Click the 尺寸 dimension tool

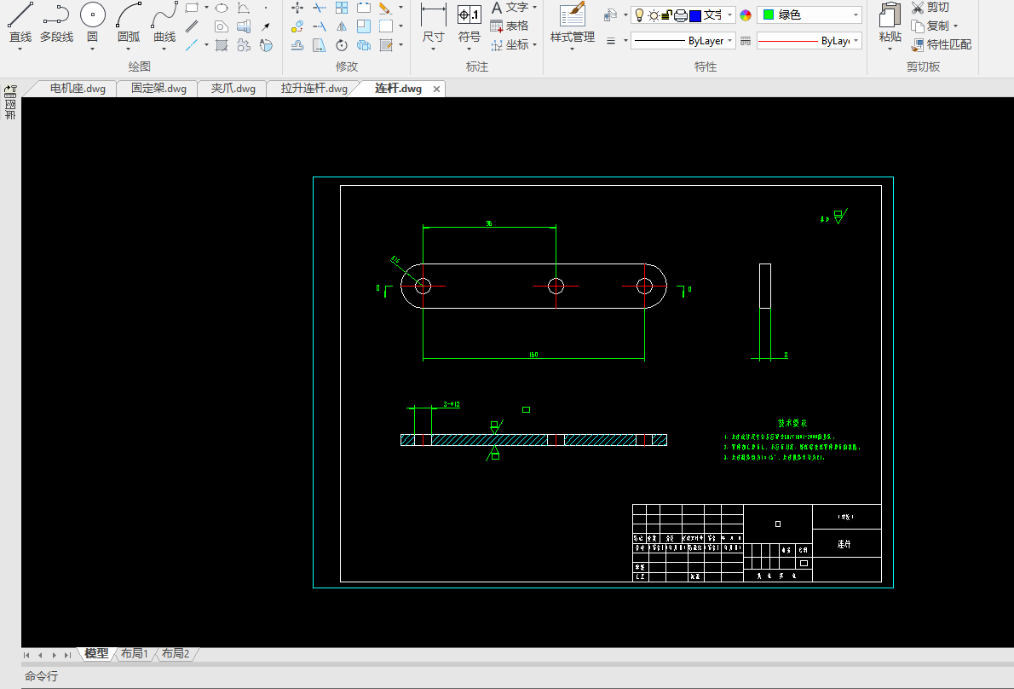click(433, 15)
